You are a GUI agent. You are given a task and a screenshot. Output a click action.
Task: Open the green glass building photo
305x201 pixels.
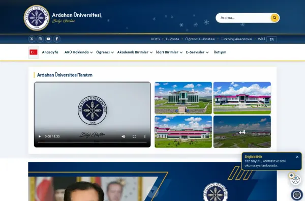(x=183, y=98)
